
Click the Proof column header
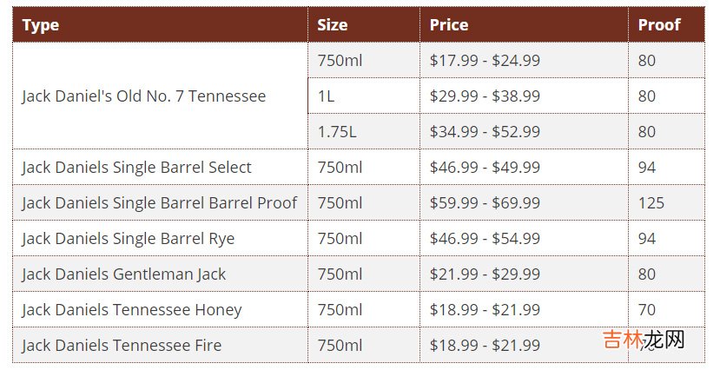[659, 25]
